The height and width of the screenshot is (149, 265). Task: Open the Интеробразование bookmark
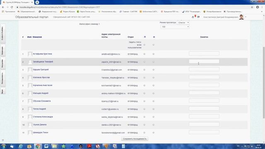212,12
